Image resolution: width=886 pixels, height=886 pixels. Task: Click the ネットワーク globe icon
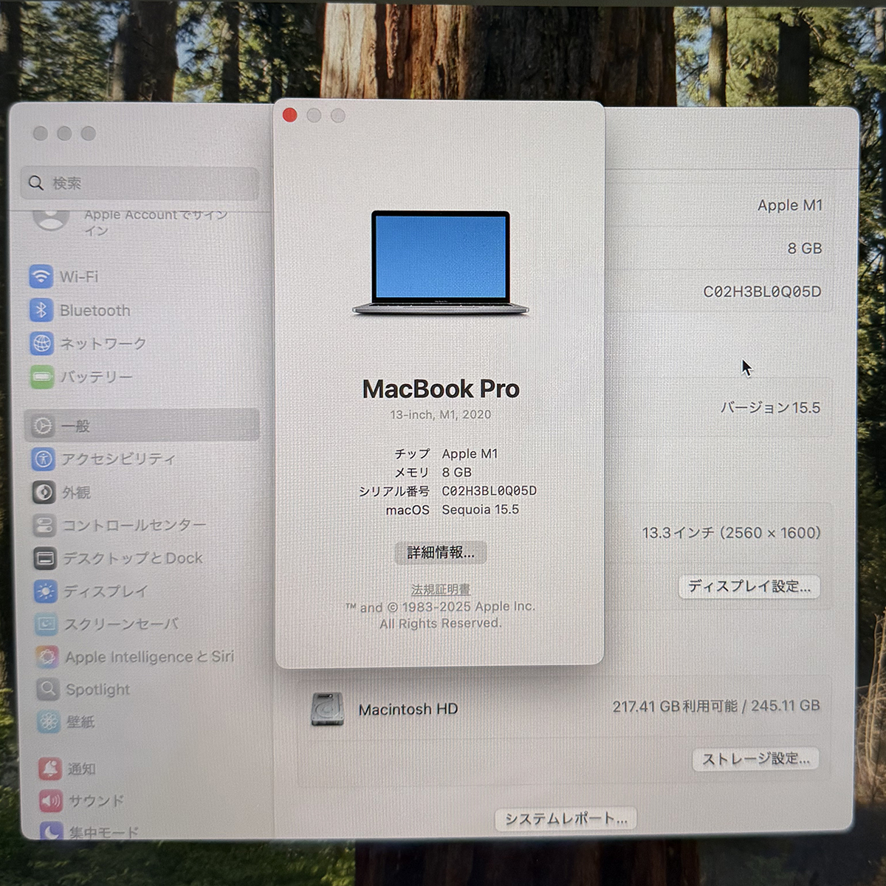pos(42,343)
